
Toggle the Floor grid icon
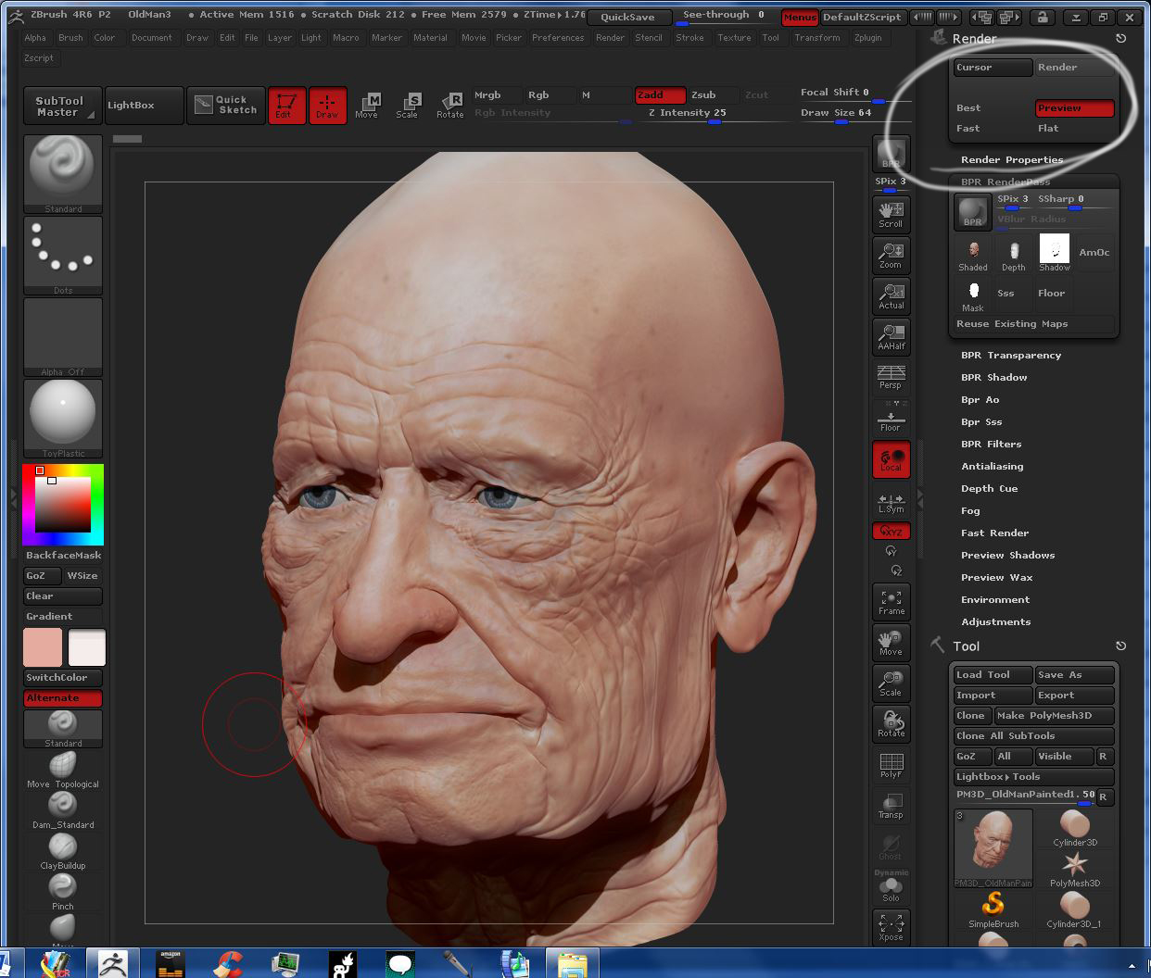tap(891, 417)
